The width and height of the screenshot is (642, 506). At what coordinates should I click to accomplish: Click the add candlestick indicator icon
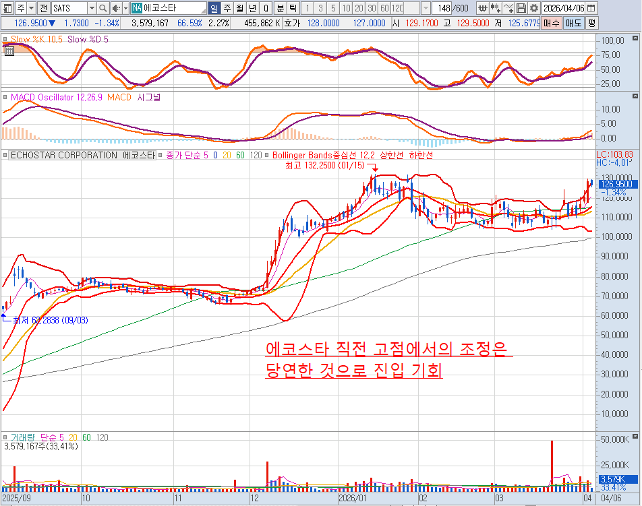click(496, 8)
